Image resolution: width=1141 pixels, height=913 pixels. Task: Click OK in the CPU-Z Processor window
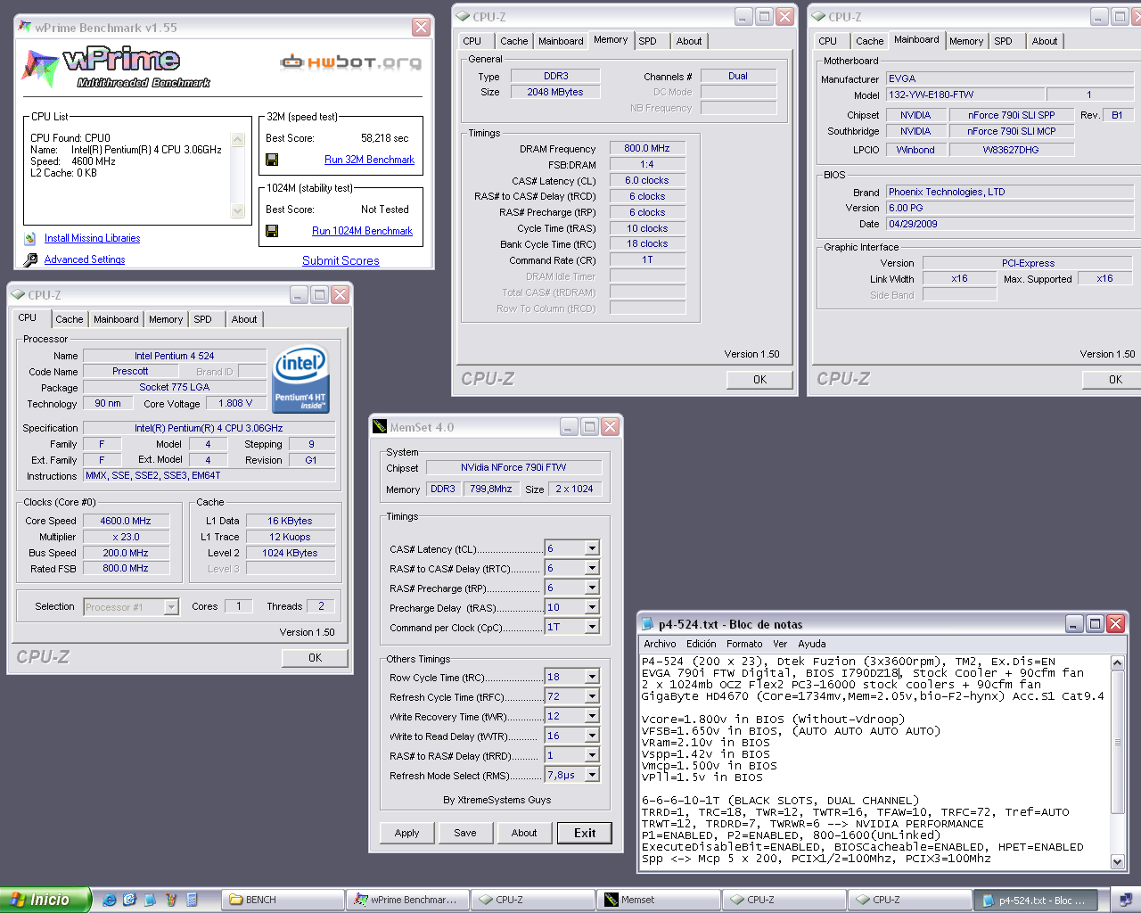click(315, 658)
